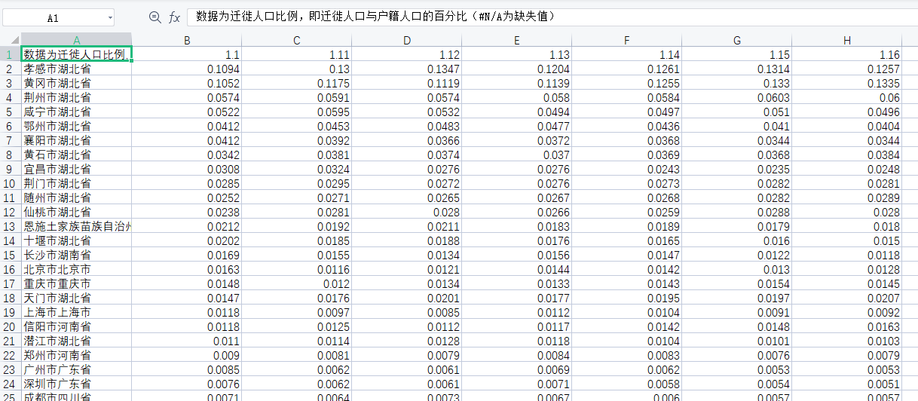The width and height of the screenshot is (918, 401).
Task: Click the zoom magnifier icon beside formula bar
Action: pos(155,17)
